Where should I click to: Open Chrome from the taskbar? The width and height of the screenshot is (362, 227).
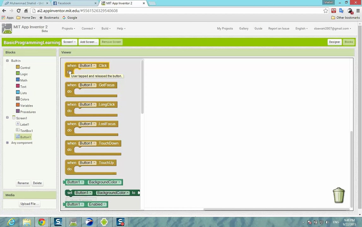click(42, 222)
